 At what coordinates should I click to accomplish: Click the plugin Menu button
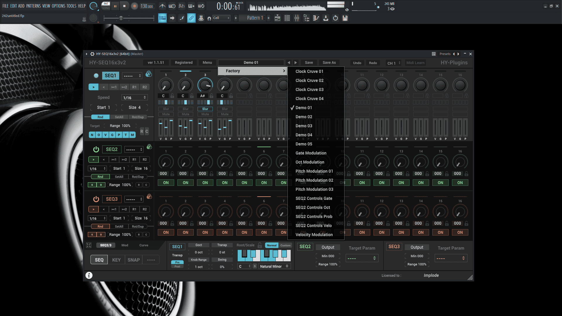(x=207, y=63)
